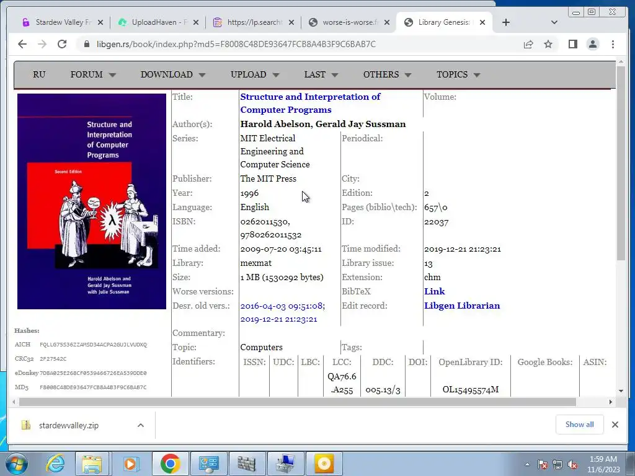
Task: Close the lp.search tab
Action: pos(291,23)
